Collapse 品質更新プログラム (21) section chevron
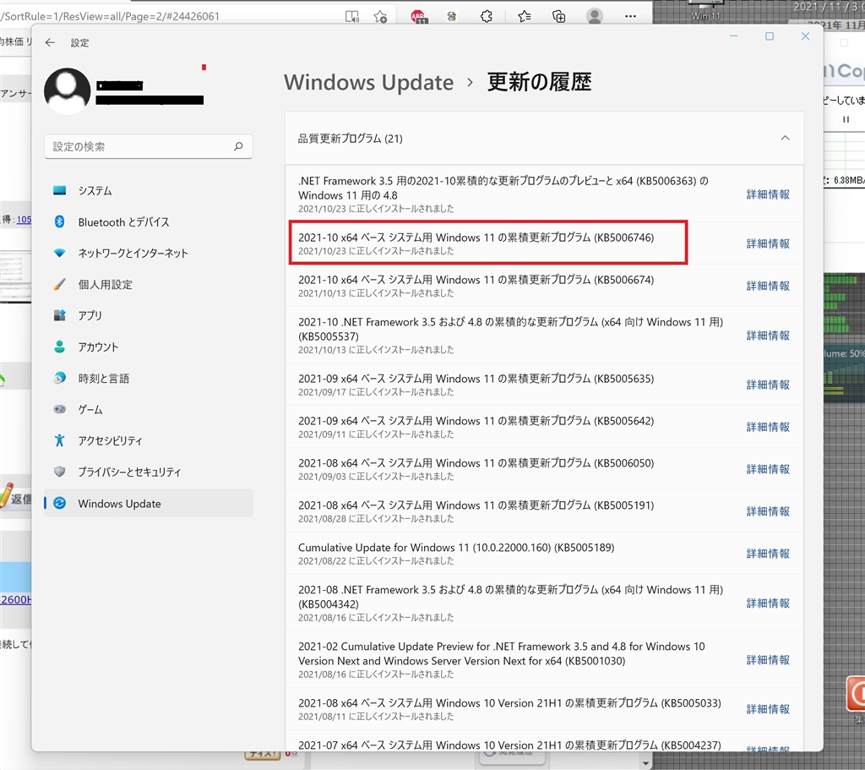This screenshot has width=865, height=770. [x=785, y=138]
